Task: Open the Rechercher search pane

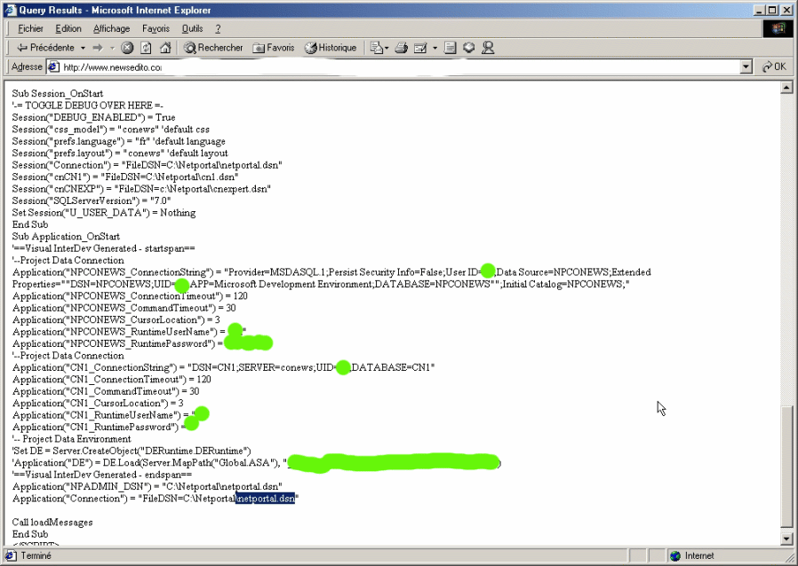Action: pyautogui.click(x=213, y=48)
